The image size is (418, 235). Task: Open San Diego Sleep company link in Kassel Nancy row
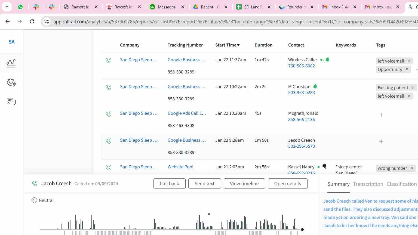139,167
